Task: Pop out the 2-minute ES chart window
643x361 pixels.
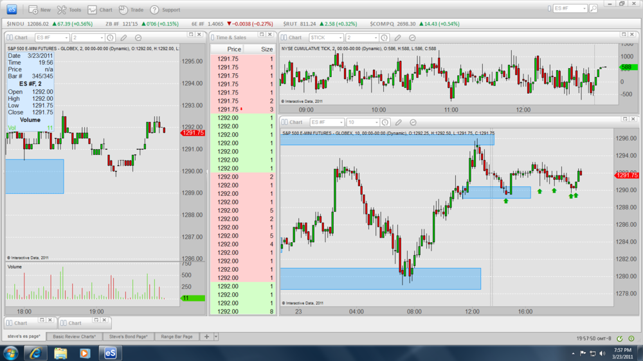Action: coord(191,35)
